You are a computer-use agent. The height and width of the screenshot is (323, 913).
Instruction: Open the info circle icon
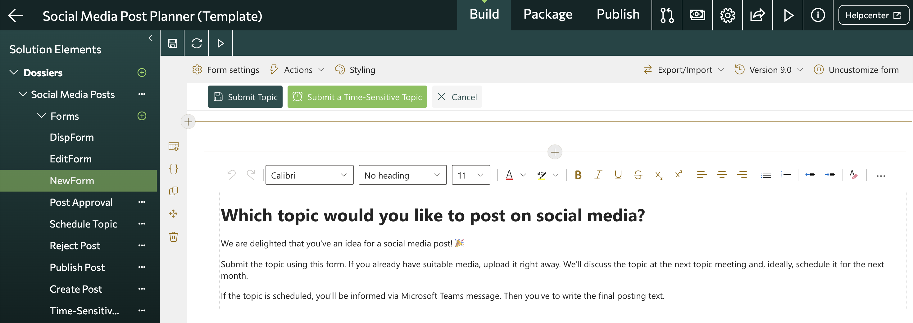point(818,15)
